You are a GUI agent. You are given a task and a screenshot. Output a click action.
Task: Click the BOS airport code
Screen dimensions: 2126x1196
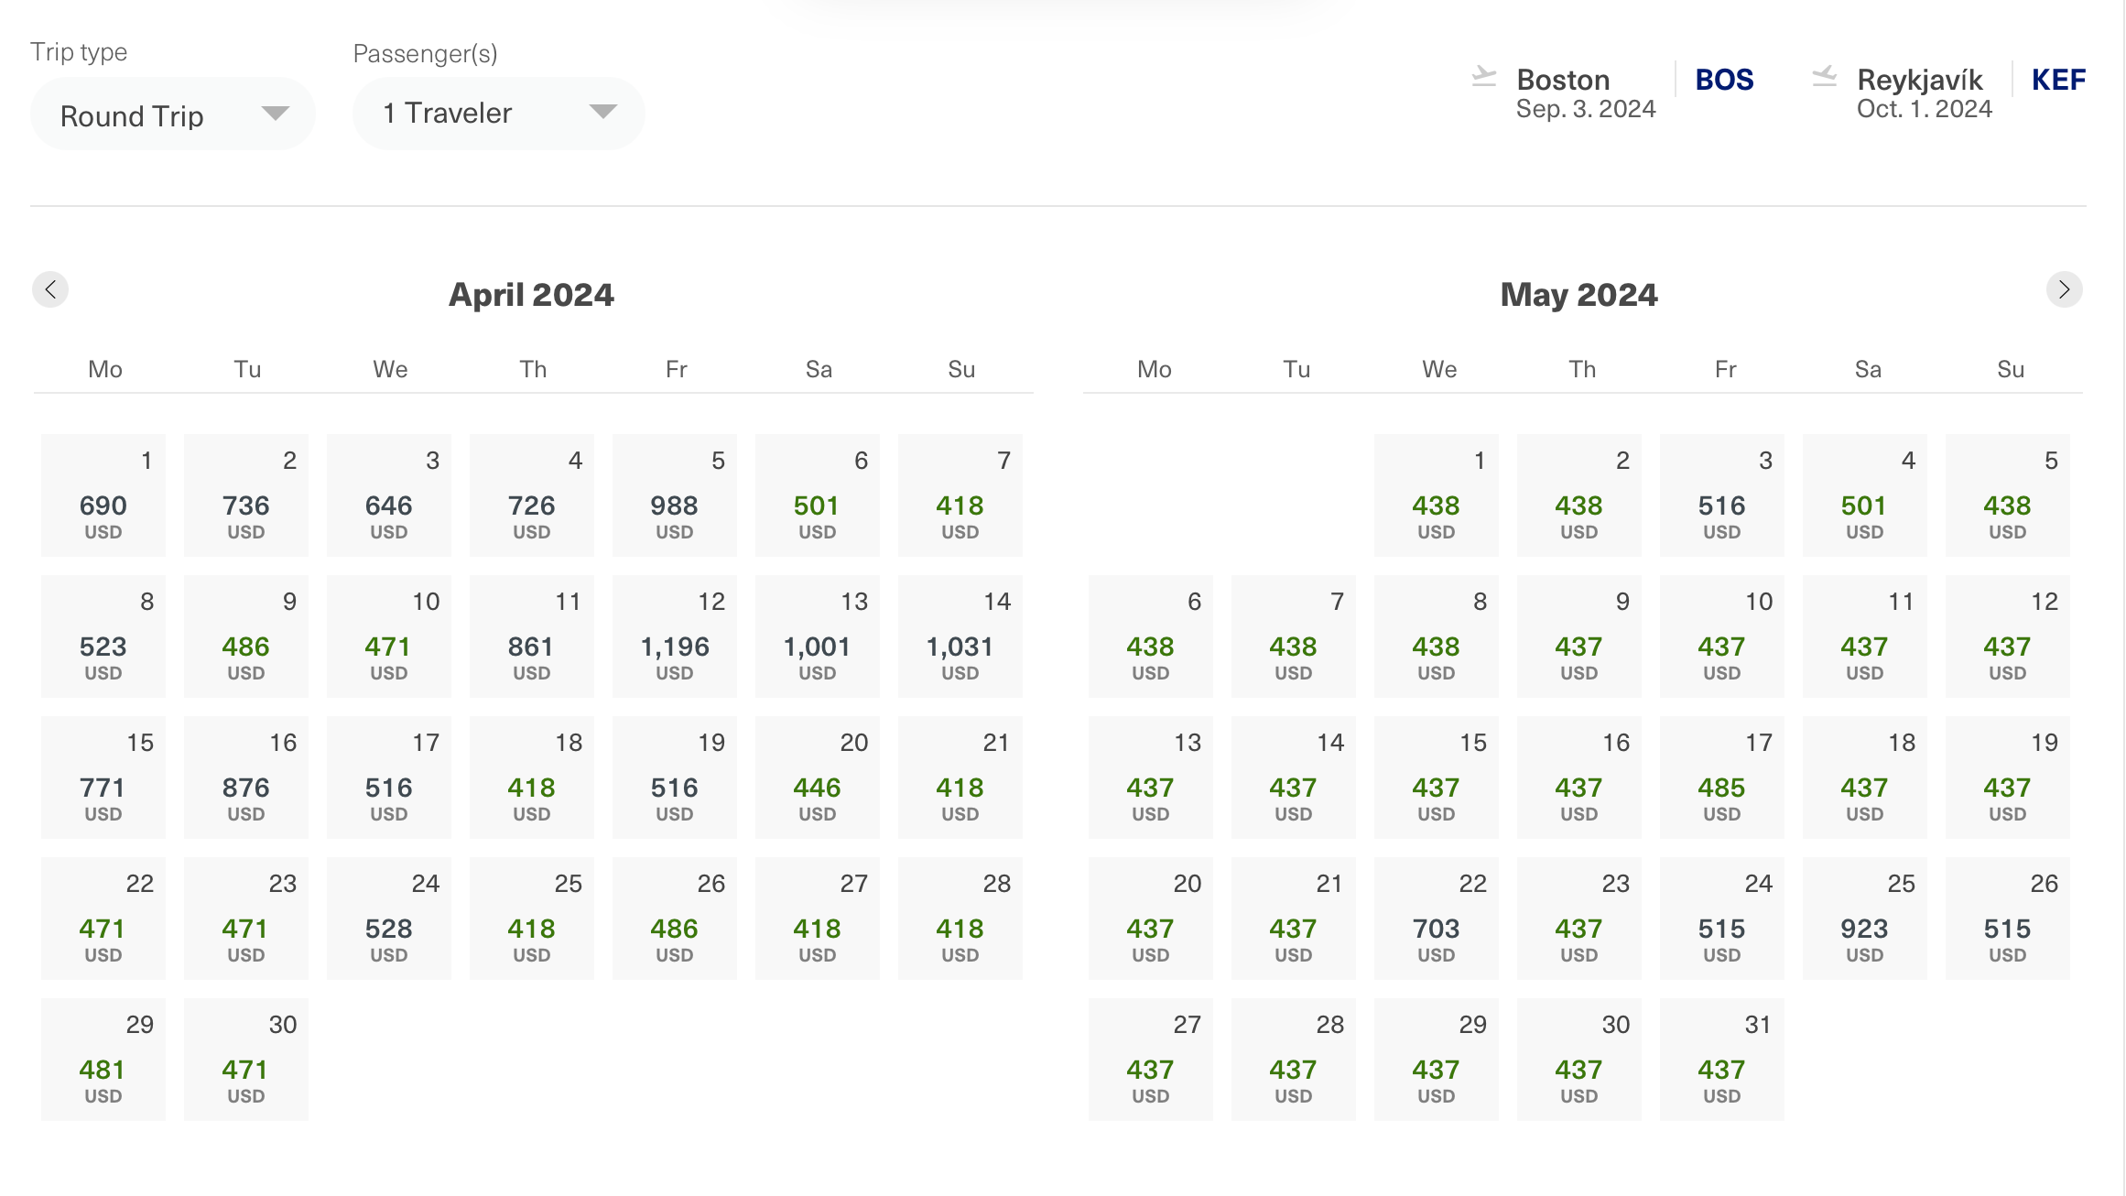pos(1724,80)
